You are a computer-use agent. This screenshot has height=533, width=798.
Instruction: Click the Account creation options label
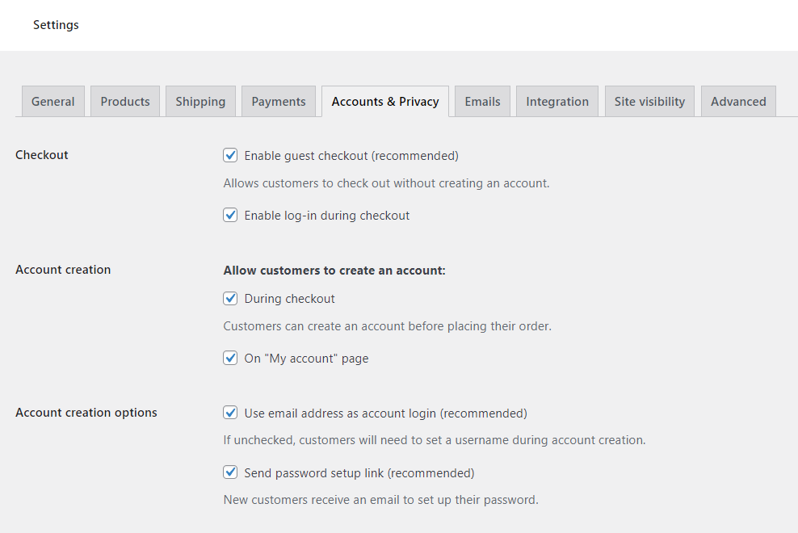pyautogui.click(x=86, y=412)
